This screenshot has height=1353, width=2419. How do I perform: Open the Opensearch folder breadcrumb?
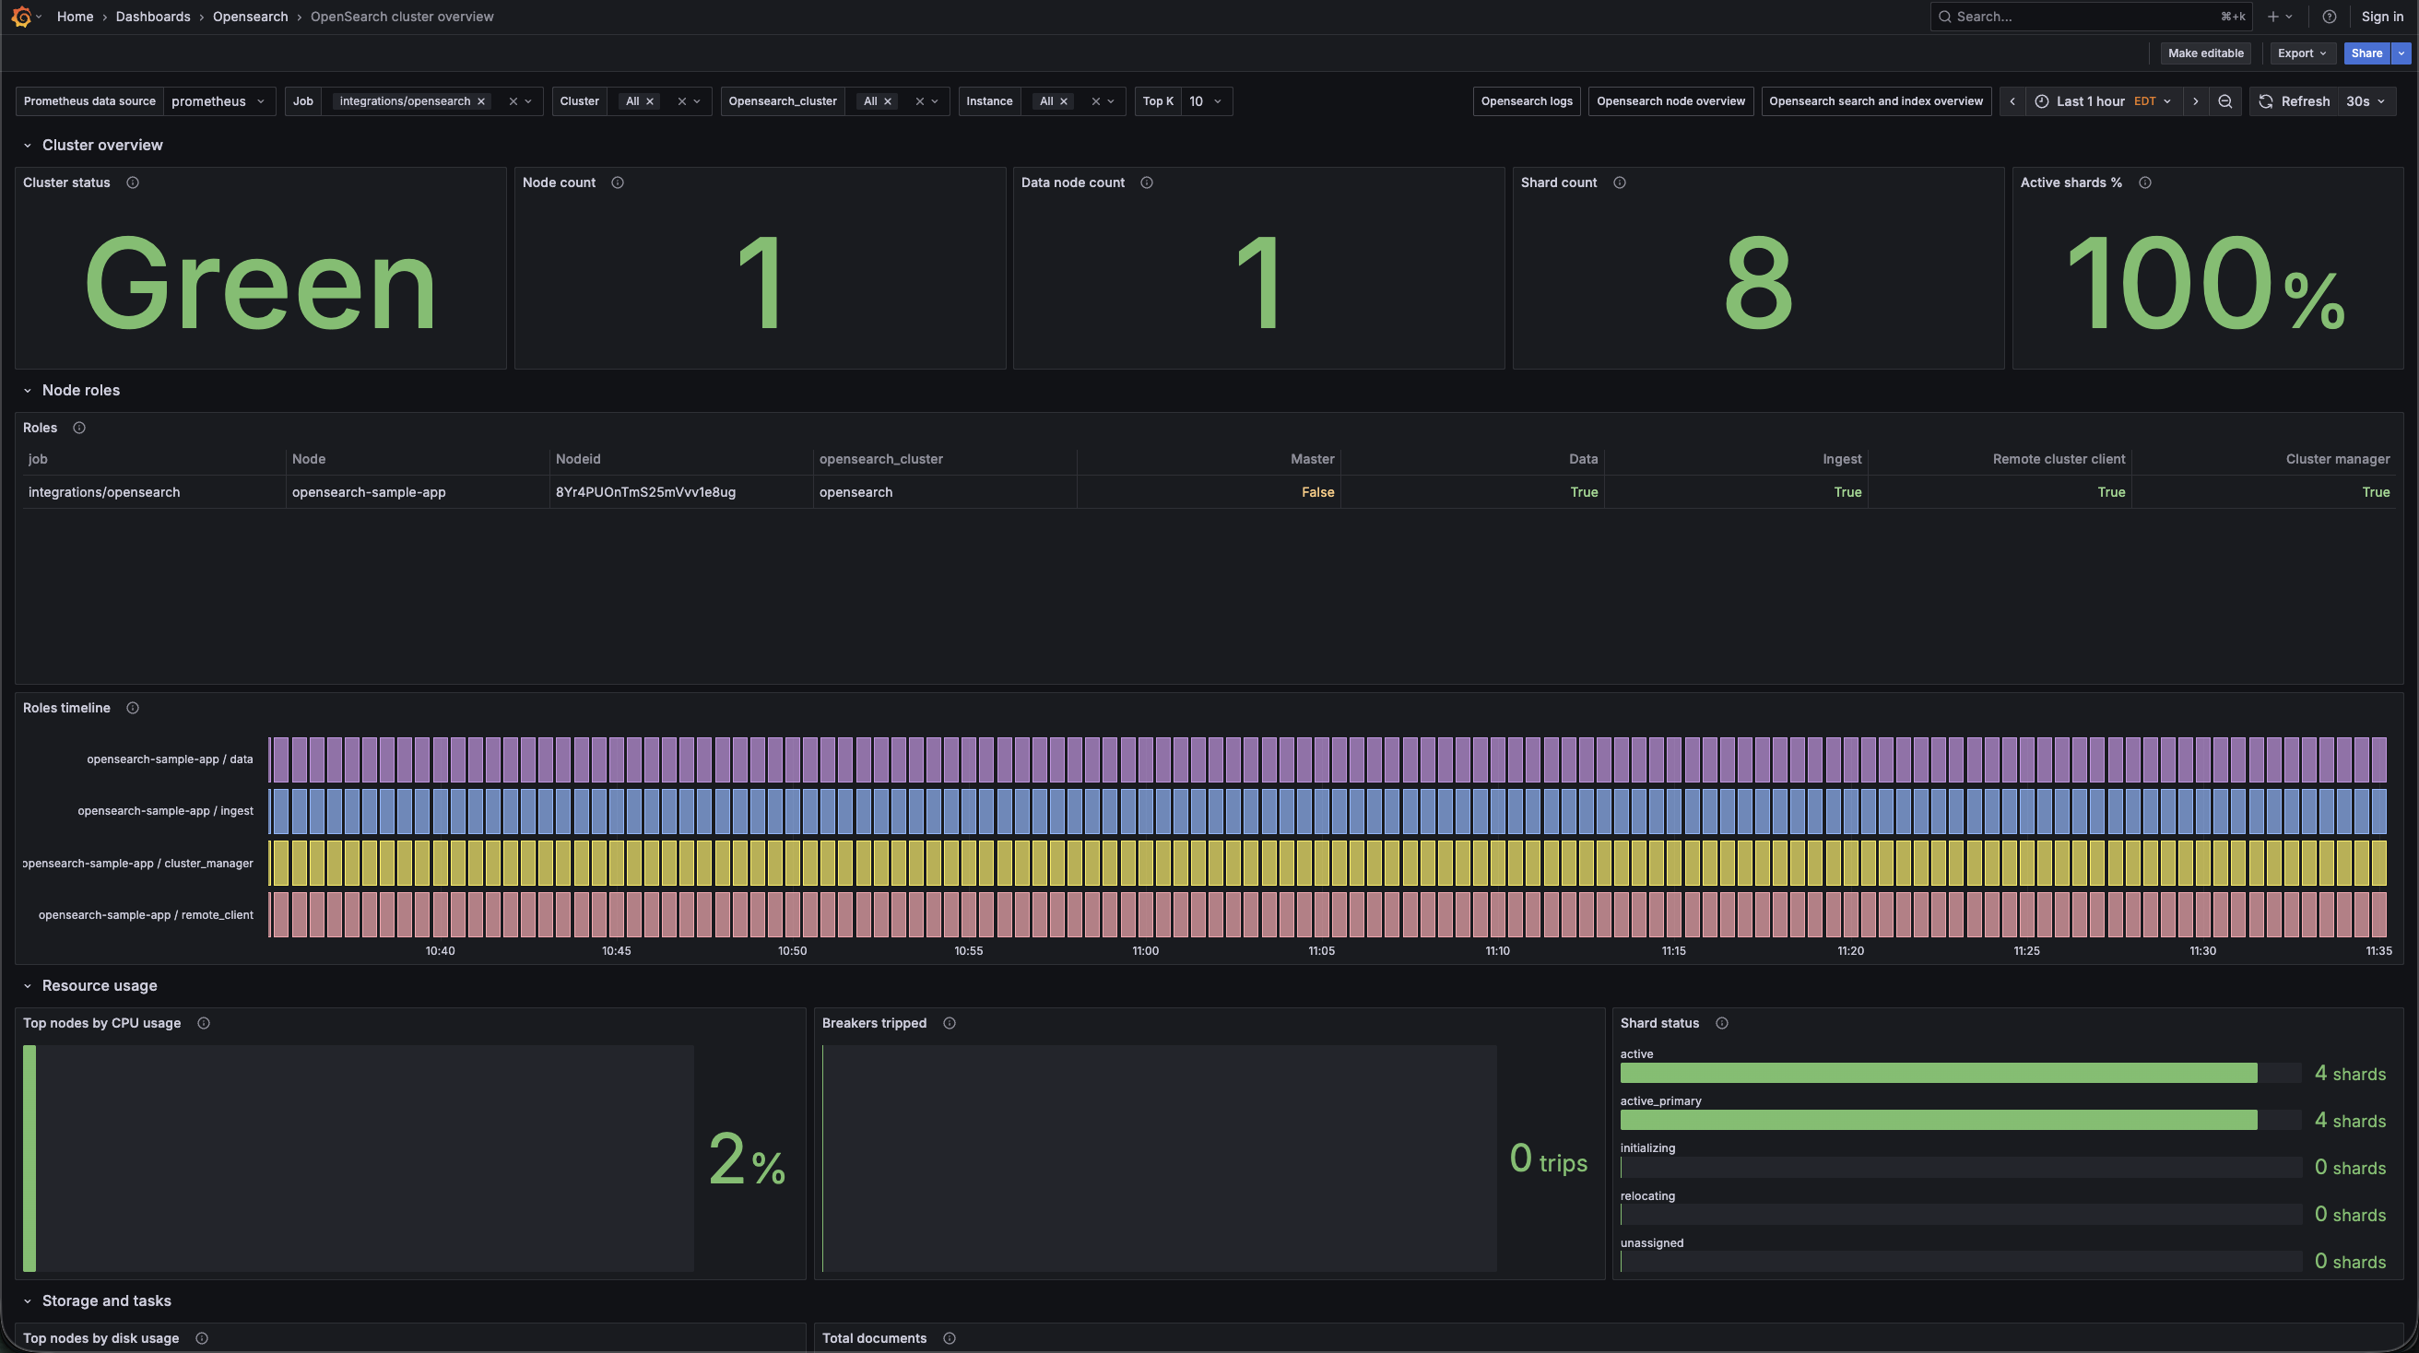pyautogui.click(x=250, y=17)
